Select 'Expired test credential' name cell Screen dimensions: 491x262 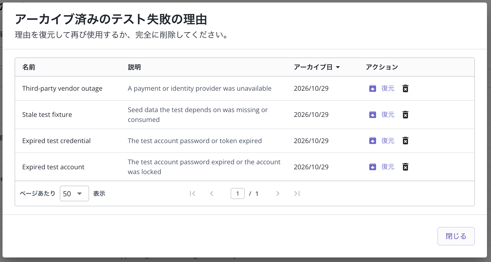[x=57, y=141]
